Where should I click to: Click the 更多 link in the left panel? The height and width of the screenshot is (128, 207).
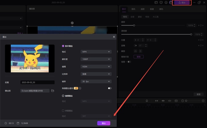[20, 33]
